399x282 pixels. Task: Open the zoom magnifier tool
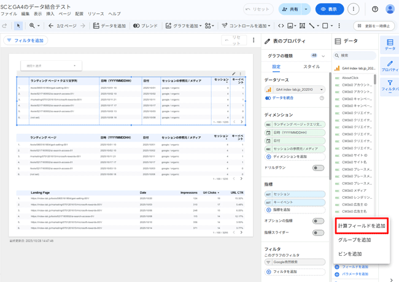tap(32, 26)
